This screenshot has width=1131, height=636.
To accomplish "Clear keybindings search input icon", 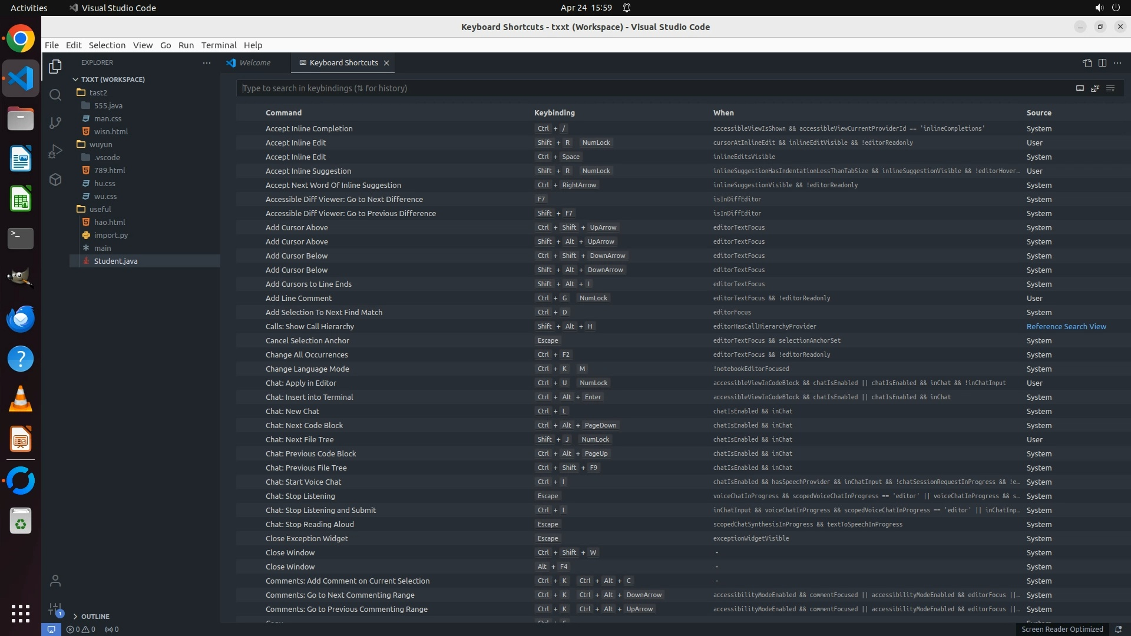I will 1110,88.
